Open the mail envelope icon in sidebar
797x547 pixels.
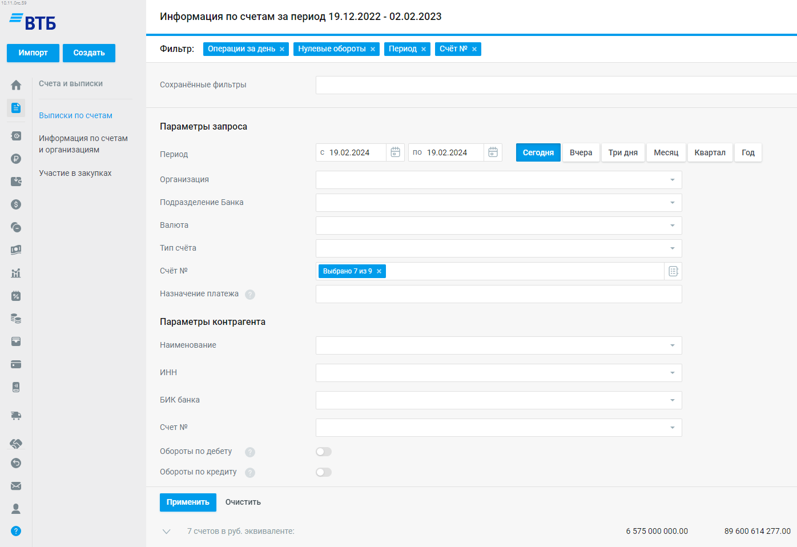pyautogui.click(x=16, y=486)
